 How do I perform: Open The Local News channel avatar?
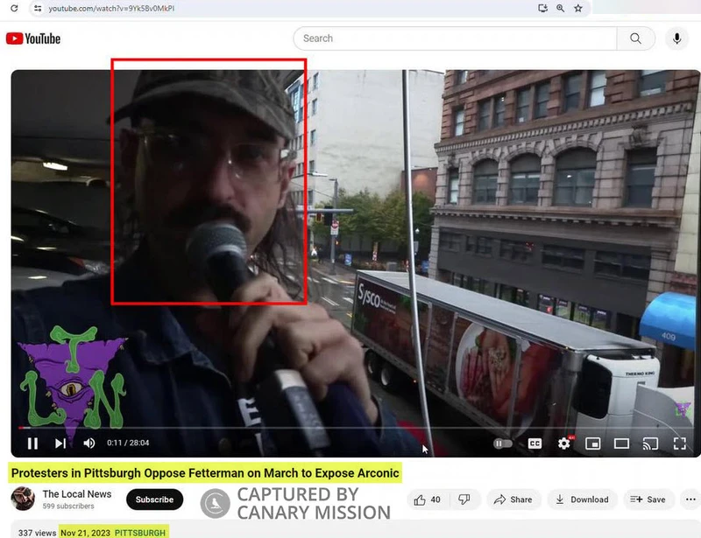[x=23, y=499]
